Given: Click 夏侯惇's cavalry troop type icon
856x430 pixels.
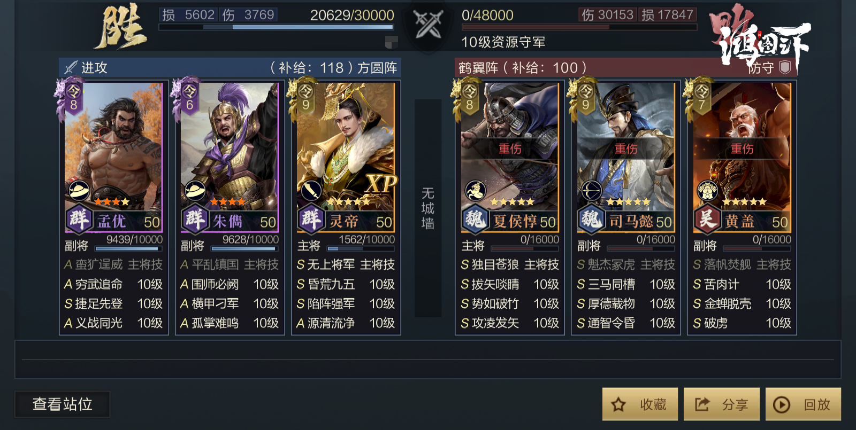Looking at the screenshot, I should pyautogui.click(x=476, y=190).
